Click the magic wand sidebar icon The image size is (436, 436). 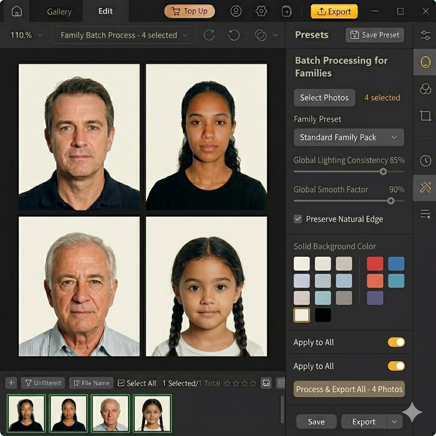tap(425, 188)
